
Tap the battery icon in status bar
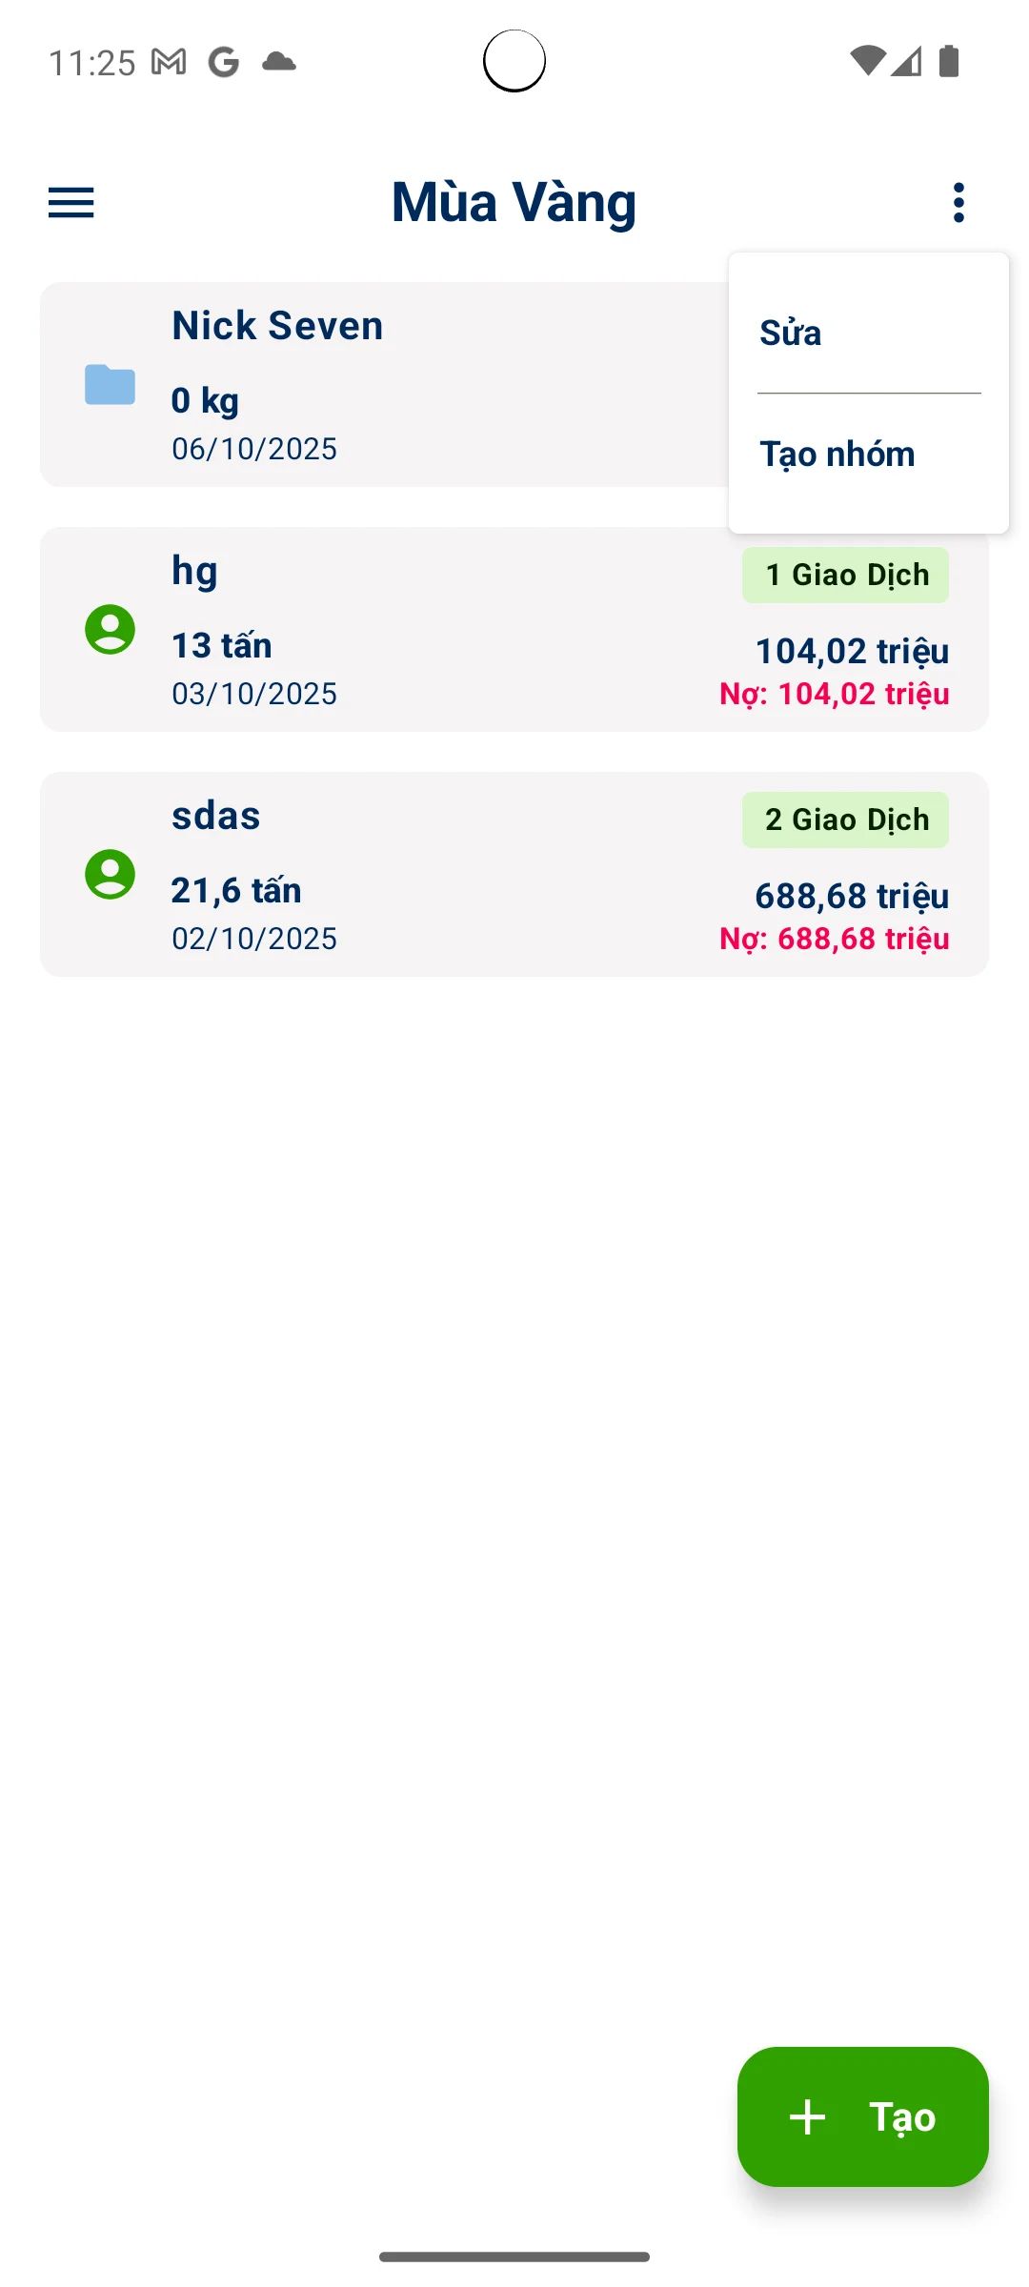(949, 62)
